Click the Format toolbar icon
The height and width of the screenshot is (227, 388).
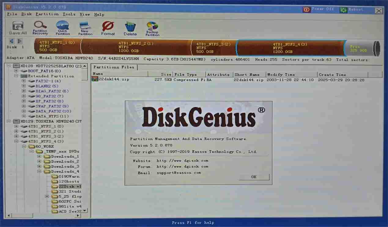coord(108,28)
